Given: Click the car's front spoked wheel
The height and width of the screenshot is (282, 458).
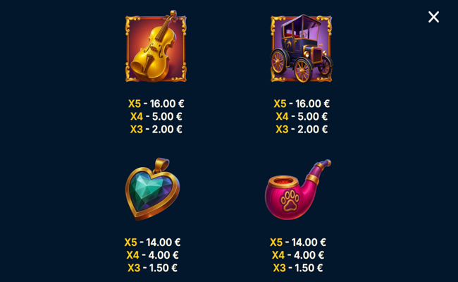Looking at the screenshot, I should pyautogui.click(x=302, y=70).
